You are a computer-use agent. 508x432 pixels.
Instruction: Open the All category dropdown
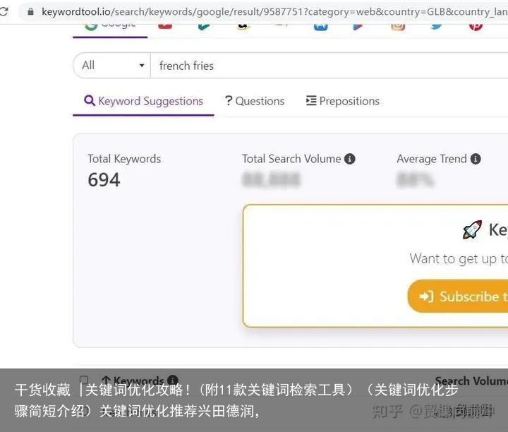pos(111,65)
